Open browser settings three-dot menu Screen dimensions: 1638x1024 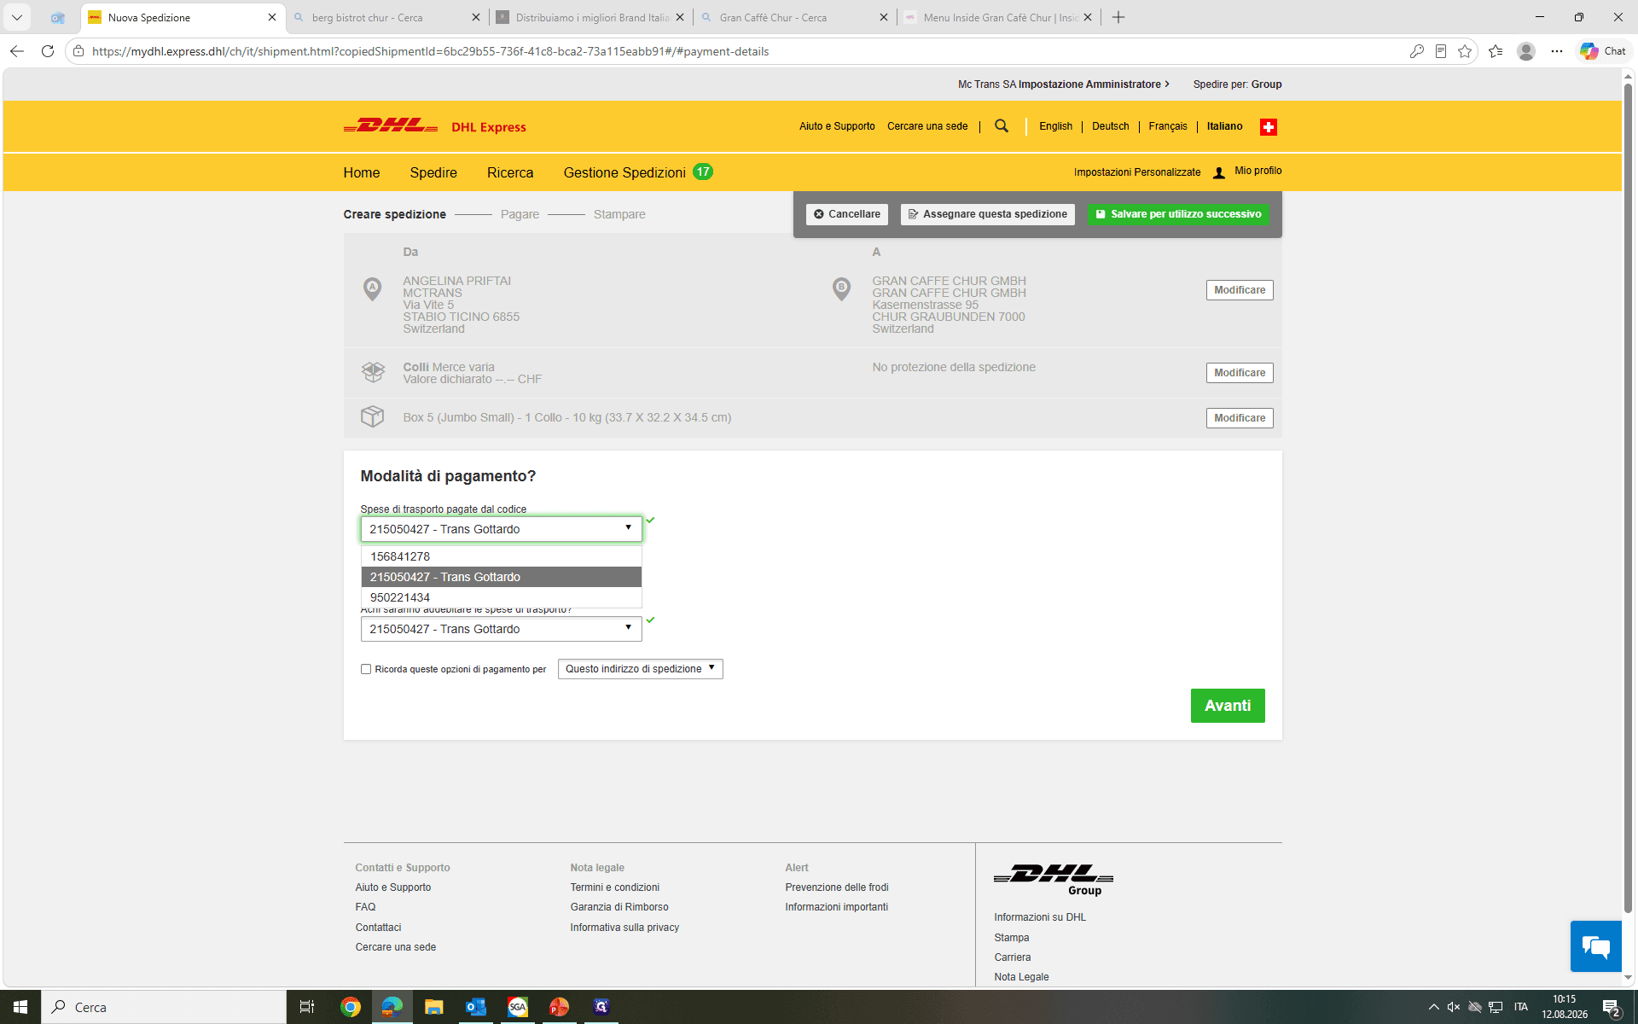point(1557,51)
